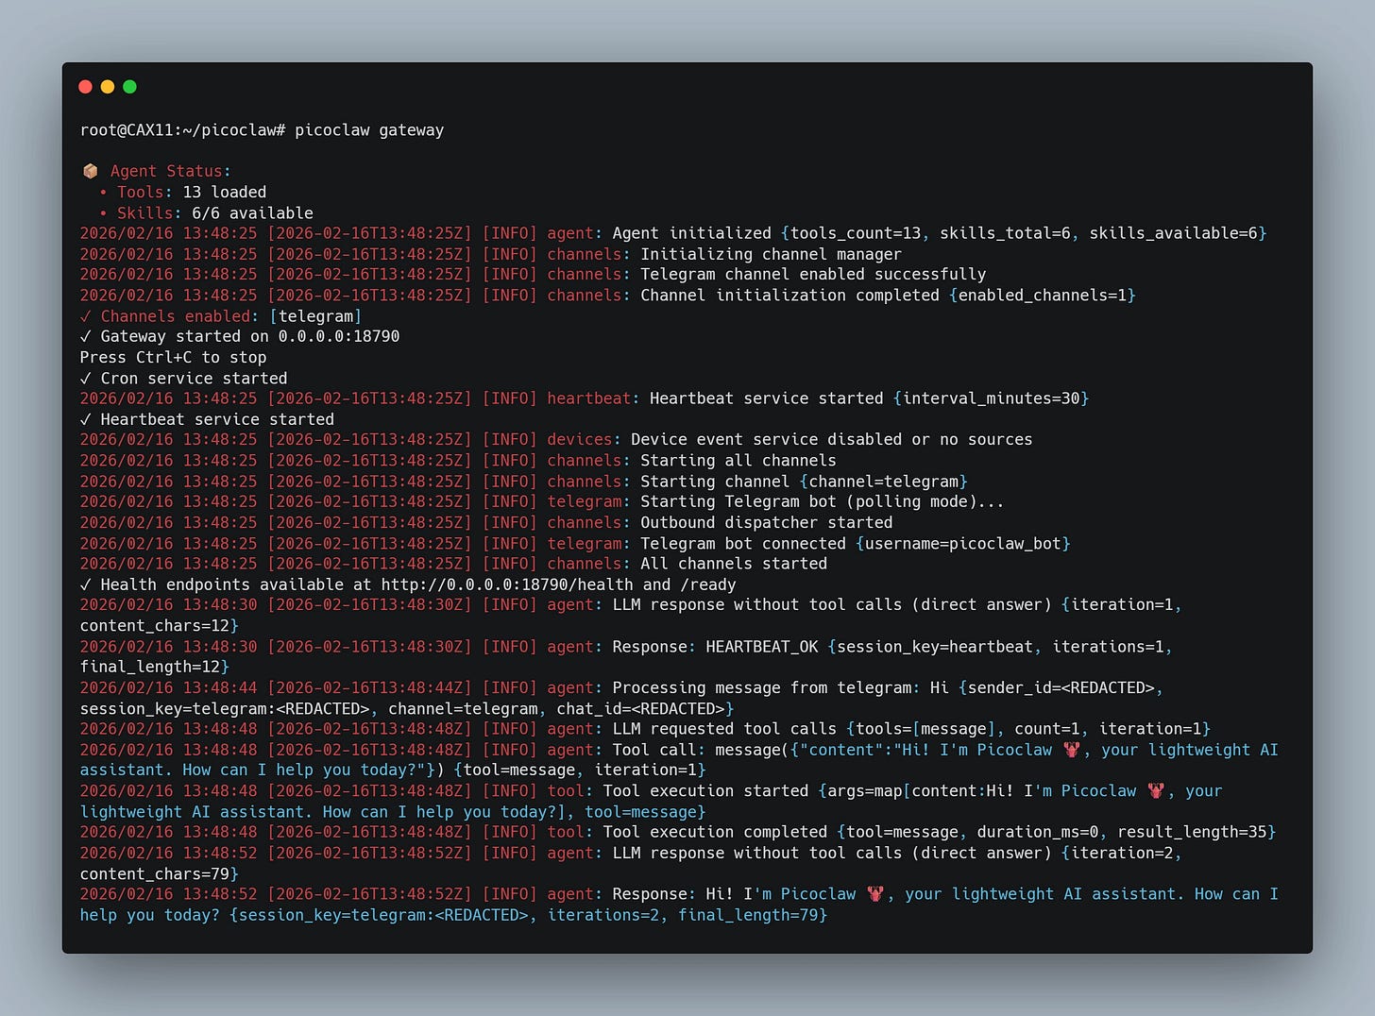Click the "Agent Status:" heading
Screen dimensions: 1375x1016
pos(170,171)
